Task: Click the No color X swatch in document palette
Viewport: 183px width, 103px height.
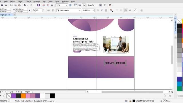Action: 9,96
